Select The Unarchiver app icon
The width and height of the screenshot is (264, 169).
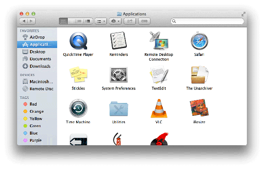[x=199, y=75]
